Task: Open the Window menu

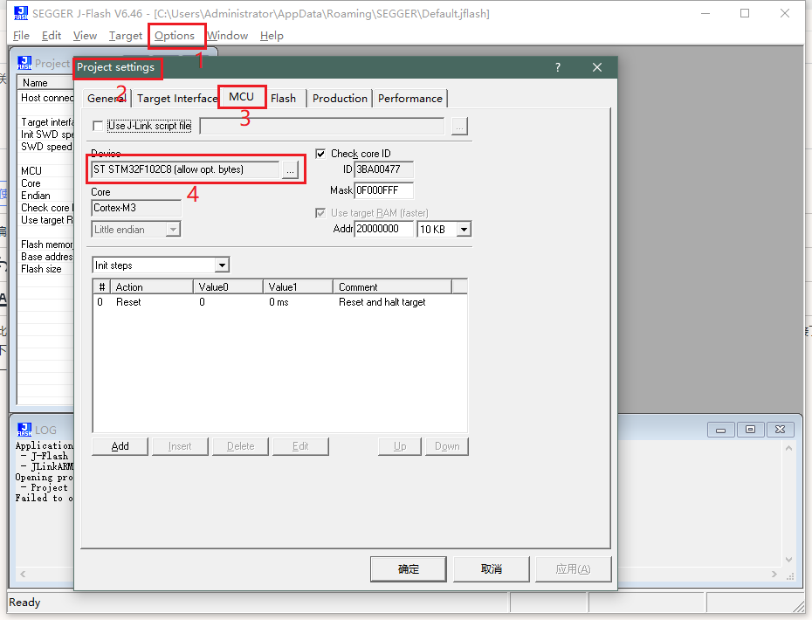Action: pos(228,36)
